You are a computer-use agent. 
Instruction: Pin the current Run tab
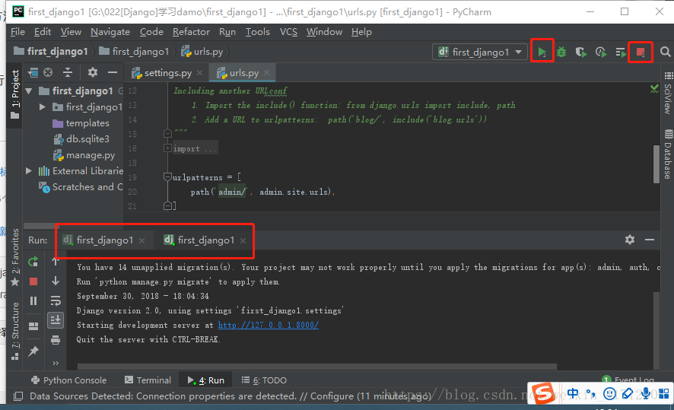(x=33, y=351)
